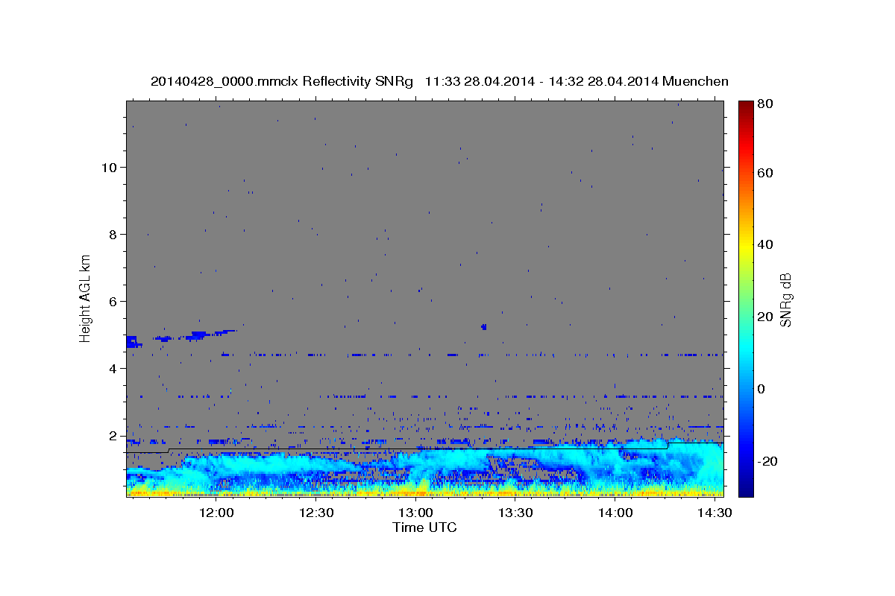Click the colorbar value label 40

point(764,244)
